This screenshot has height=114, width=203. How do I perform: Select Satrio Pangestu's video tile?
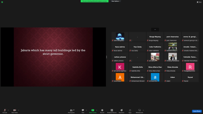pyautogui.click(x=120, y=37)
